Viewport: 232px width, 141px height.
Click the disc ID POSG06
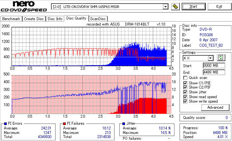point(206,35)
